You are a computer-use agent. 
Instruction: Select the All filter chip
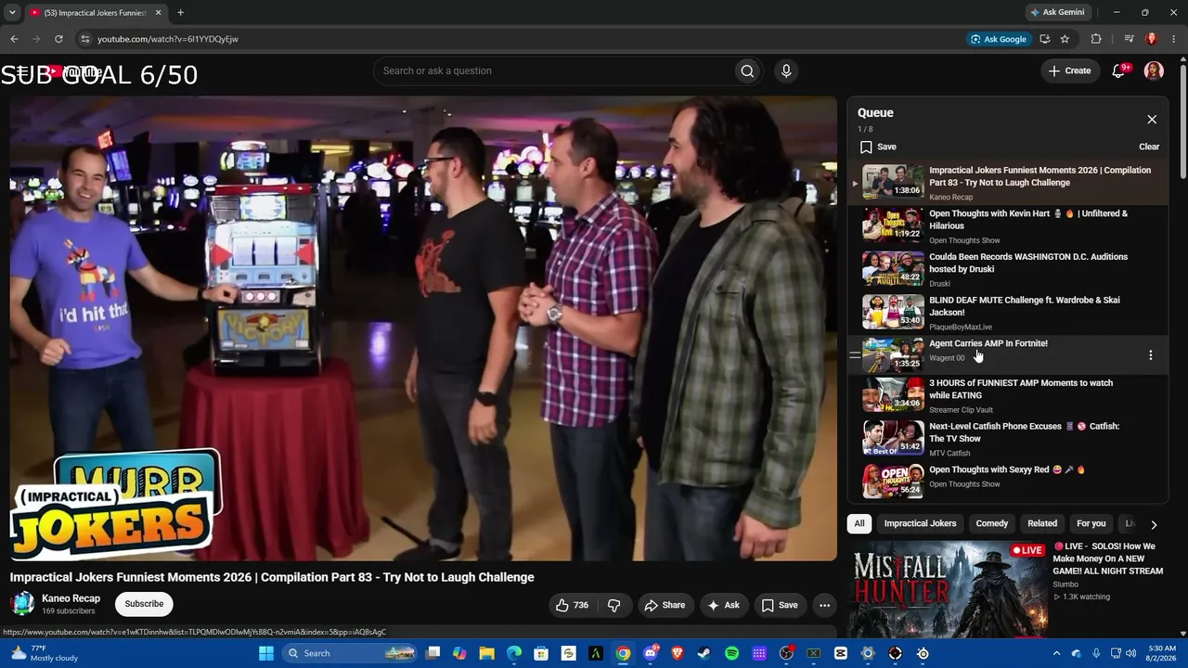coord(859,523)
